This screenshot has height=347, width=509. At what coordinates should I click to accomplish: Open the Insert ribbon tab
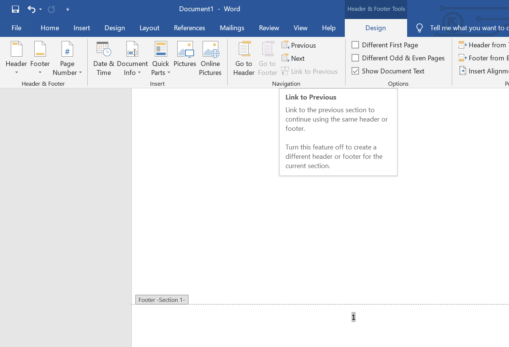[82, 28]
